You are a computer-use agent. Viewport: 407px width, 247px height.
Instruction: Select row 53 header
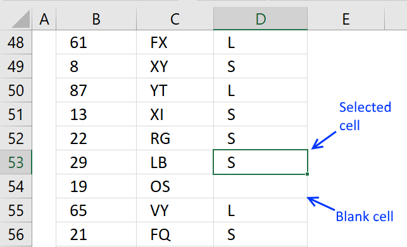[16, 162]
